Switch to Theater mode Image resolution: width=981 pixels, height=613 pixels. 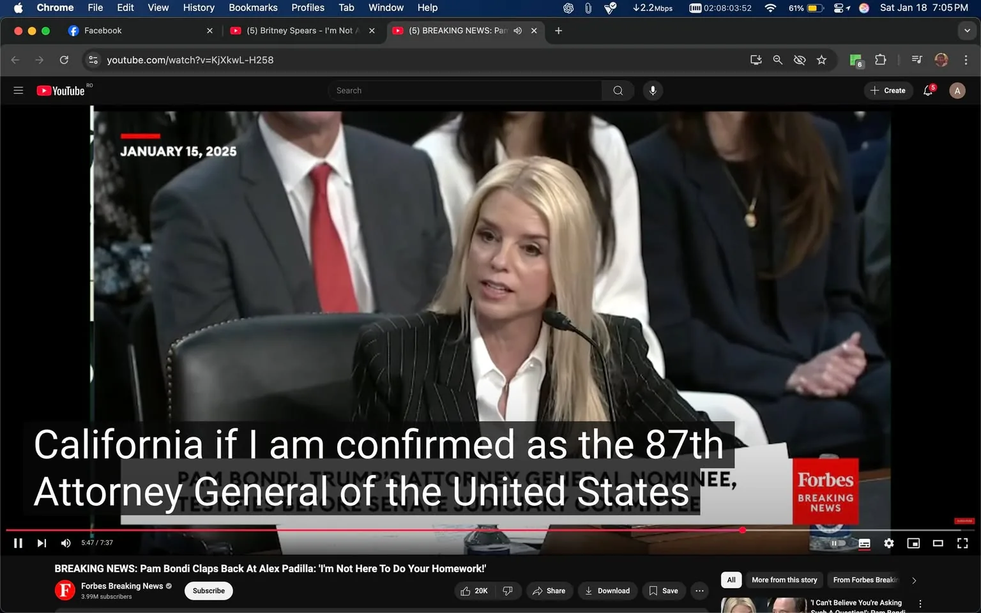[938, 543]
